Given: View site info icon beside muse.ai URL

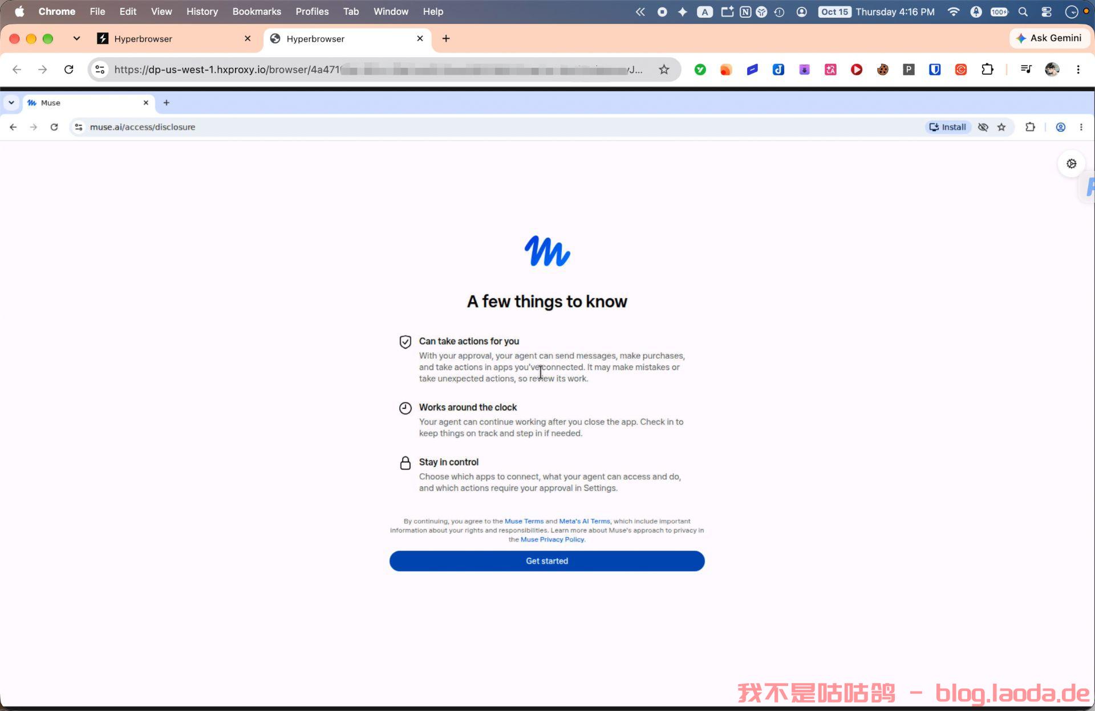Looking at the screenshot, I should 79,127.
